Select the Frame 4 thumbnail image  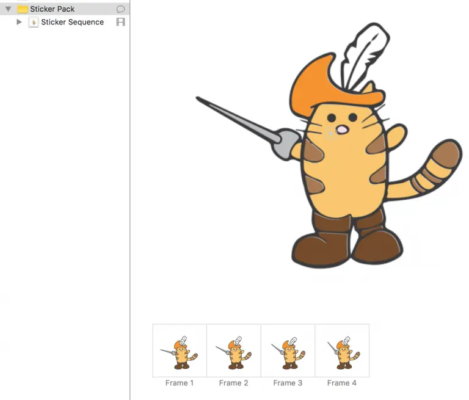click(x=342, y=351)
